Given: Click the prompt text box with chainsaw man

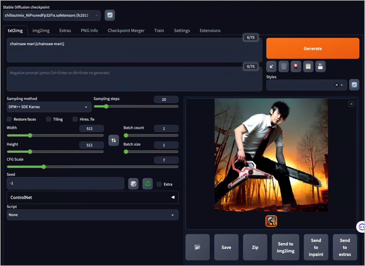Looking at the screenshot, I should click(x=134, y=50).
